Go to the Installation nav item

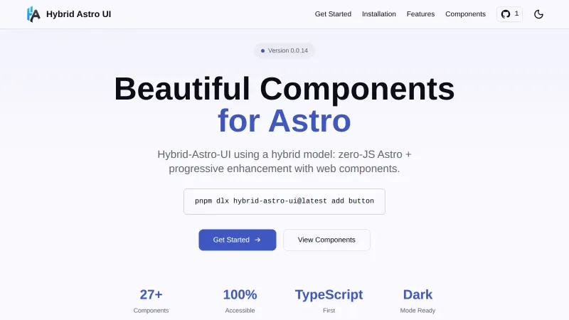378,14
